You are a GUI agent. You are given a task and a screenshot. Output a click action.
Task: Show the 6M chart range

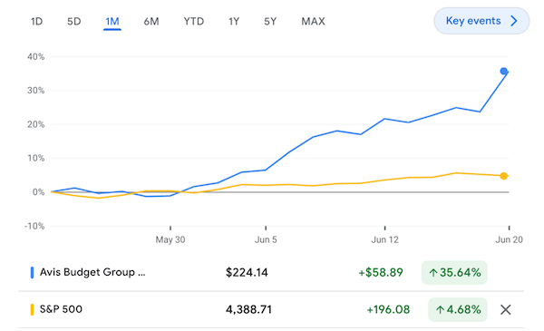151,22
